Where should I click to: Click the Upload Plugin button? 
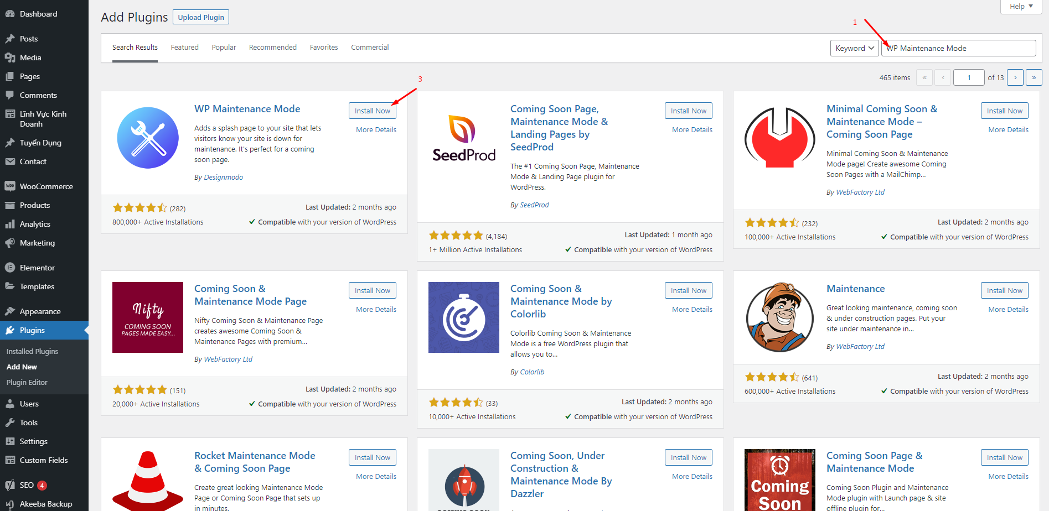tap(201, 17)
